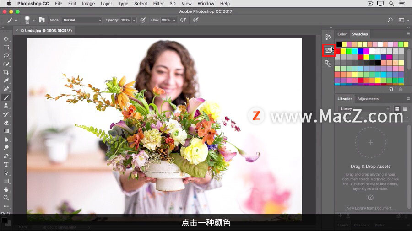Open macOS Spotlight search

click(391, 3)
